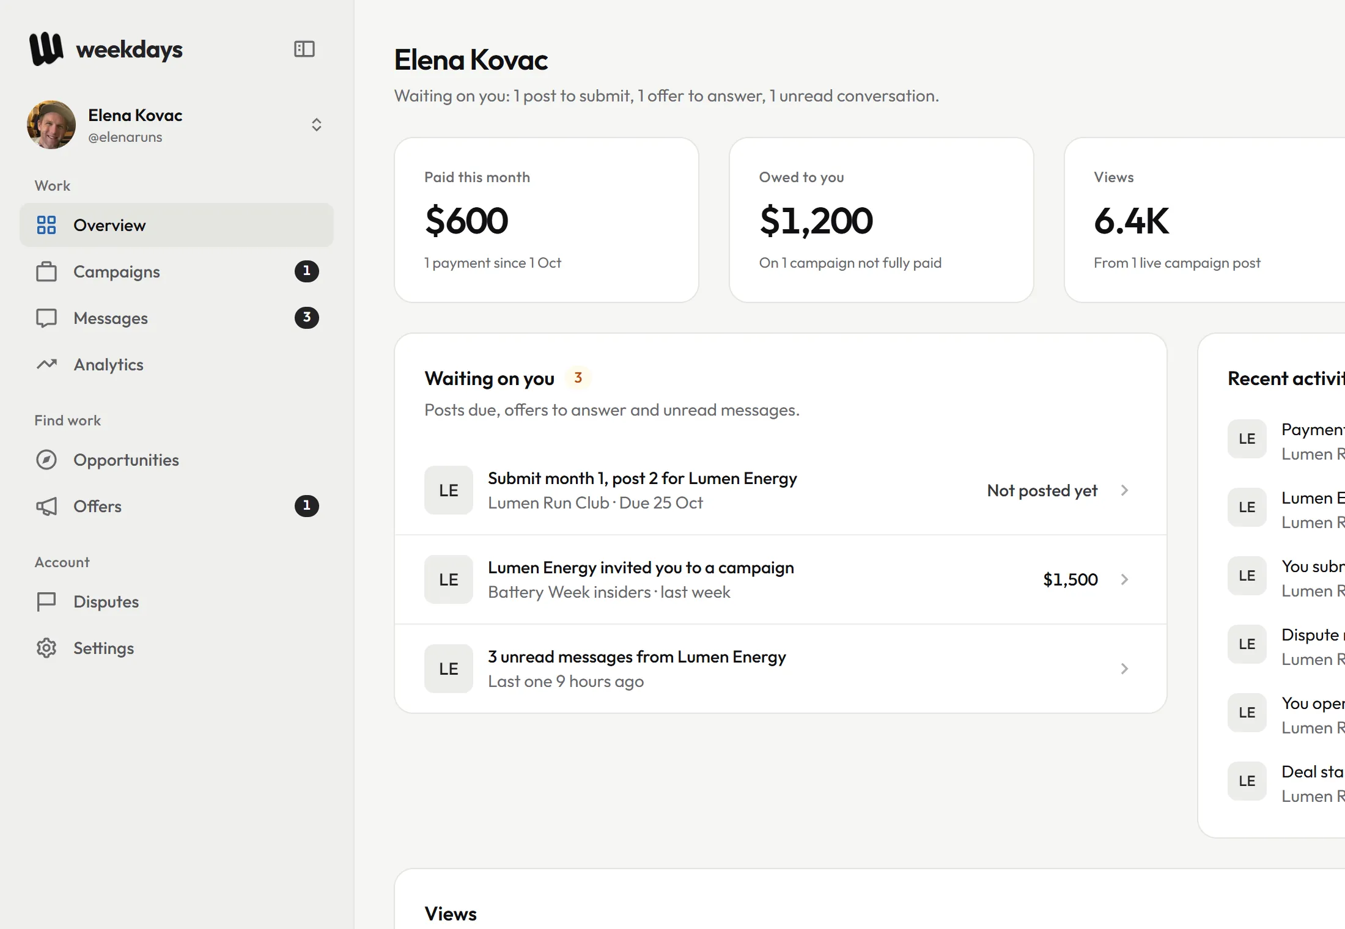Open the Offers page

pos(177,506)
